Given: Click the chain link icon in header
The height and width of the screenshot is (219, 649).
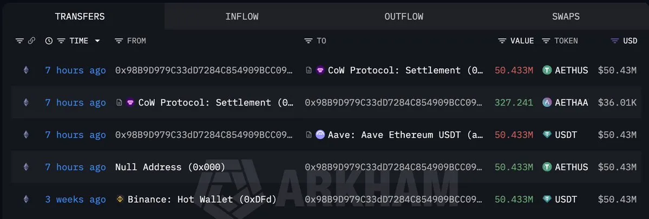Looking at the screenshot, I should [x=31, y=41].
